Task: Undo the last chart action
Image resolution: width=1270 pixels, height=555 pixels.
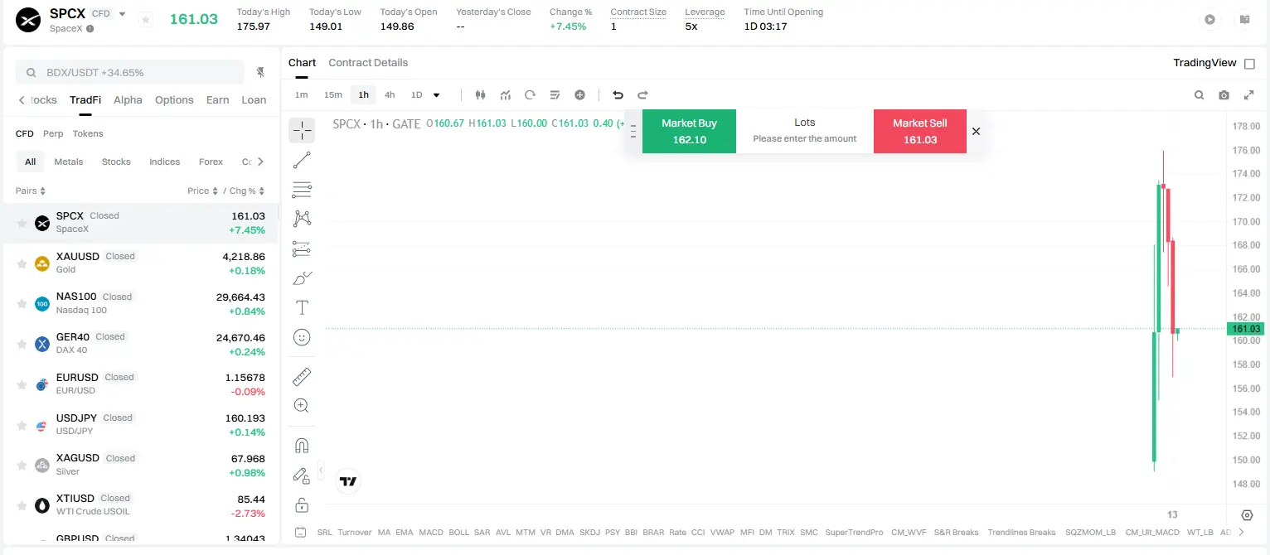Action: (x=618, y=94)
